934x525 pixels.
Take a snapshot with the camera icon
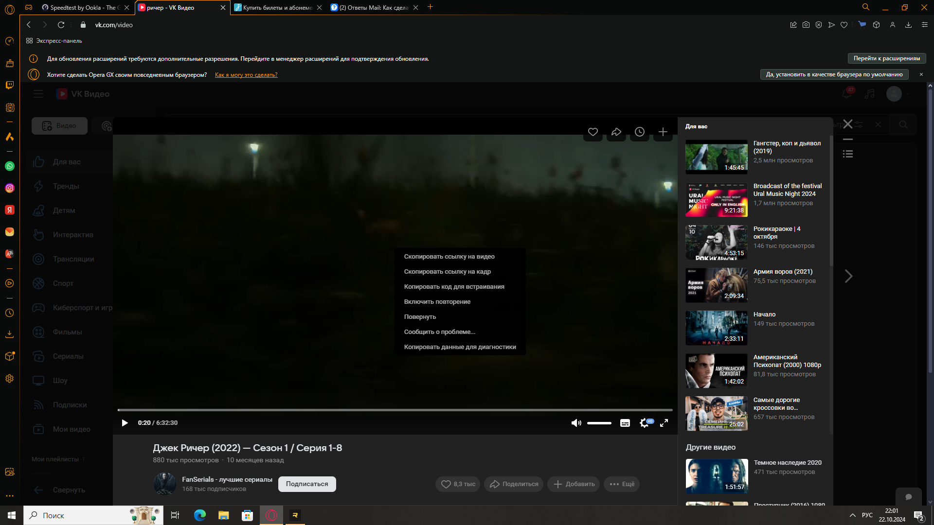pos(806,25)
